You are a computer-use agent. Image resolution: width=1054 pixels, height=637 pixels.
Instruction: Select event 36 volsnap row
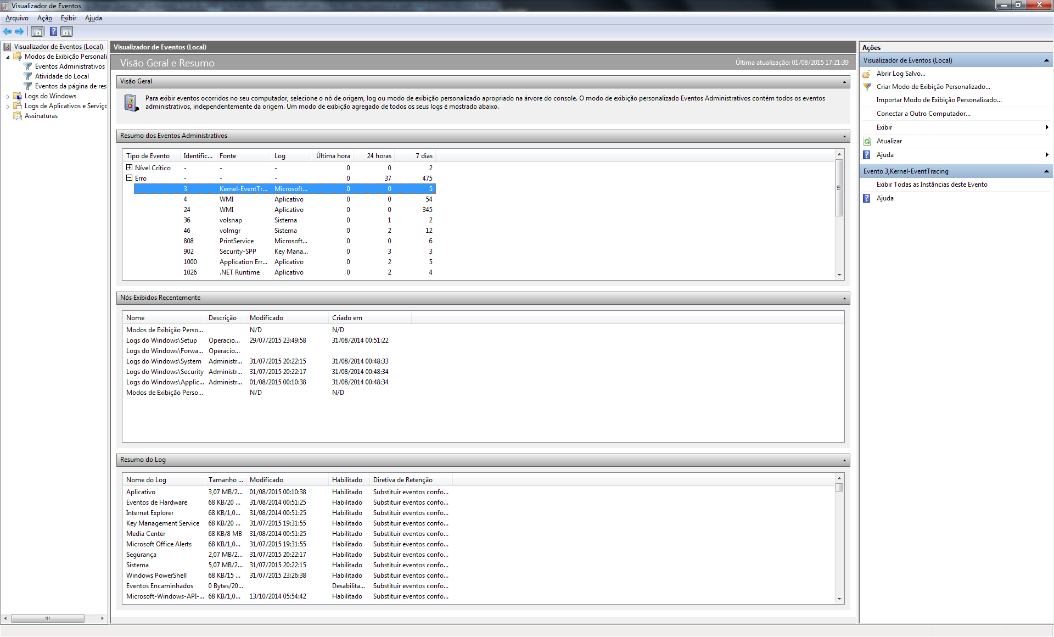[284, 220]
